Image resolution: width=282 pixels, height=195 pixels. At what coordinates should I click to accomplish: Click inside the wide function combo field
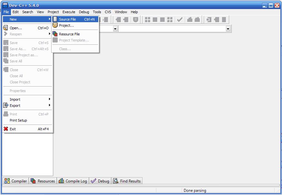point(174,29)
